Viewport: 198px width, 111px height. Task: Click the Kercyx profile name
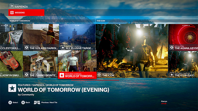[164, 101]
